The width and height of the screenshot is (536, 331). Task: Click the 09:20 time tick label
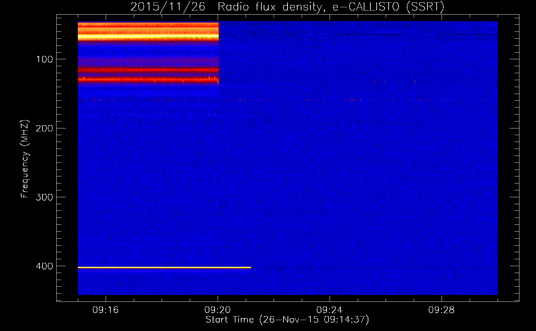click(218, 310)
